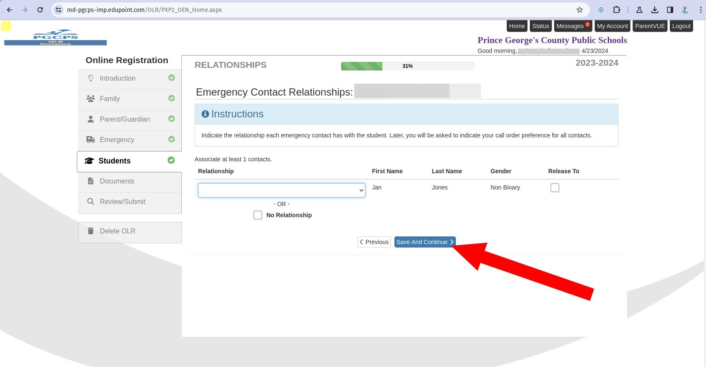The image size is (706, 367).
Task: Reload the page with the refresh icon
Action: click(40, 10)
